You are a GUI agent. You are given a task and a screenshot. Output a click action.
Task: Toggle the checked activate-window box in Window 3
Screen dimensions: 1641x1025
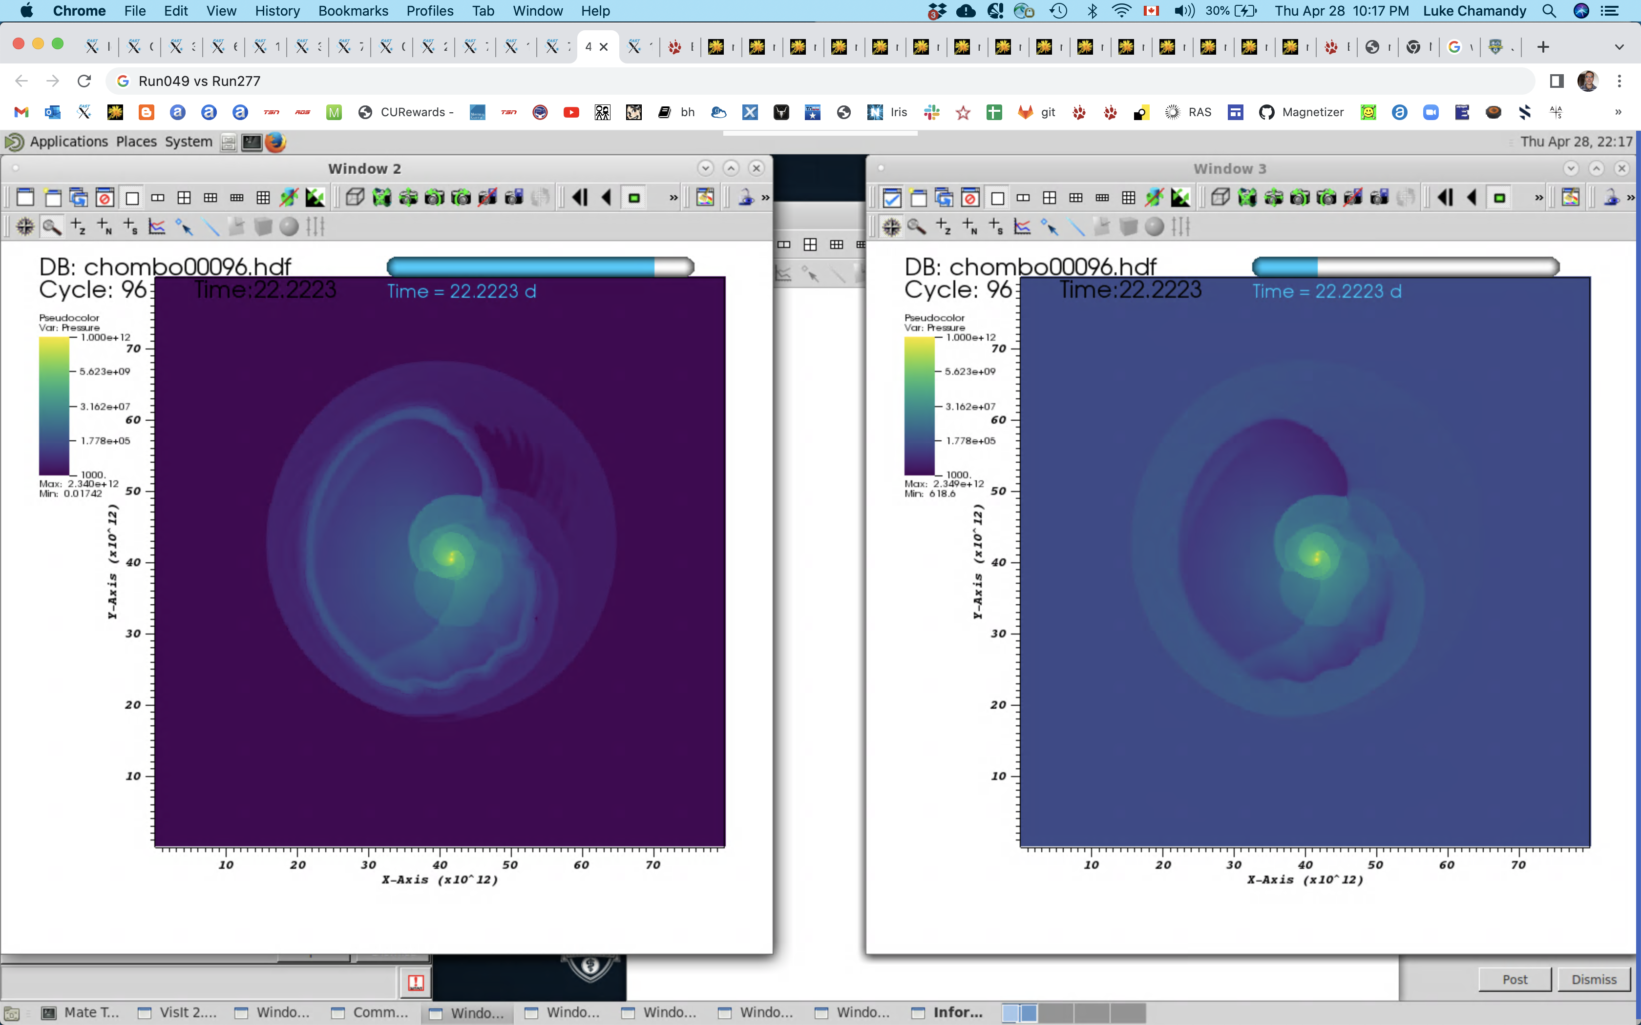coord(892,198)
